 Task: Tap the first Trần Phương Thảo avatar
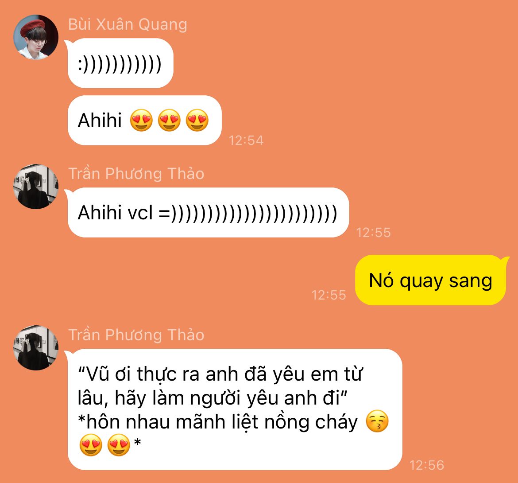36,187
